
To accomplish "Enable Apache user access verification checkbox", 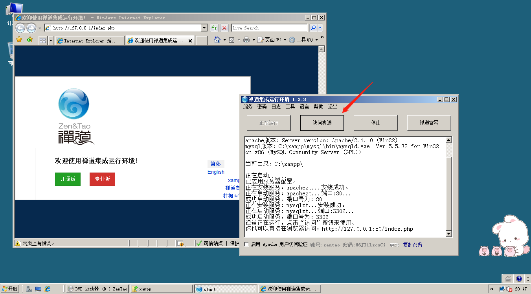I will click(x=246, y=244).
